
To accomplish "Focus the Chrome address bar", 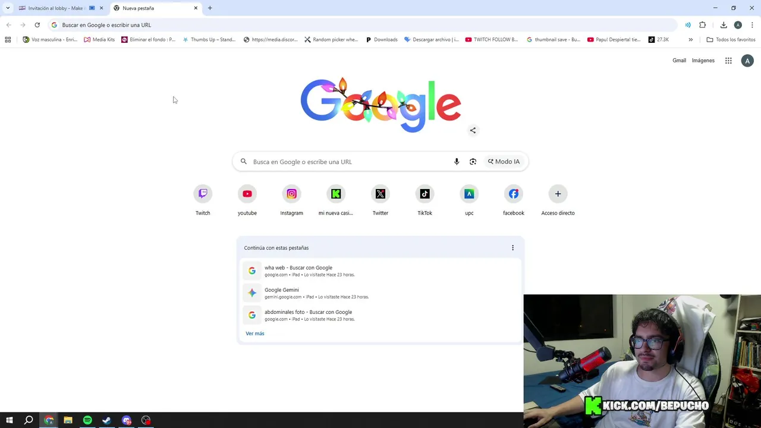I will click(x=363, y=25).
